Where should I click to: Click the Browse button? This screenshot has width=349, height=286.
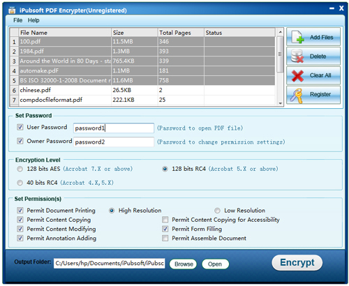(184, 264)
